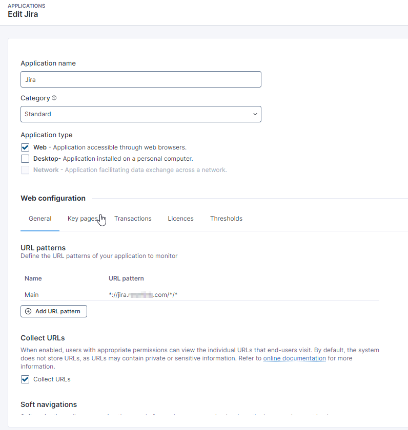Click the disabled Network checkbox
The image size is (408, 430).
[25, 170]
